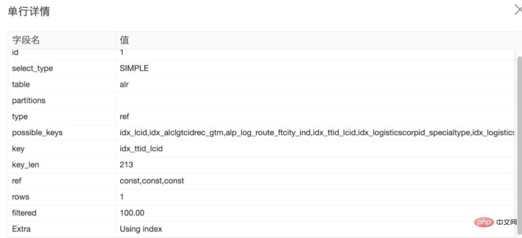Screen dimensions: 522x238
Task: Select the key_len field name
Action: (x=25, y=164)
